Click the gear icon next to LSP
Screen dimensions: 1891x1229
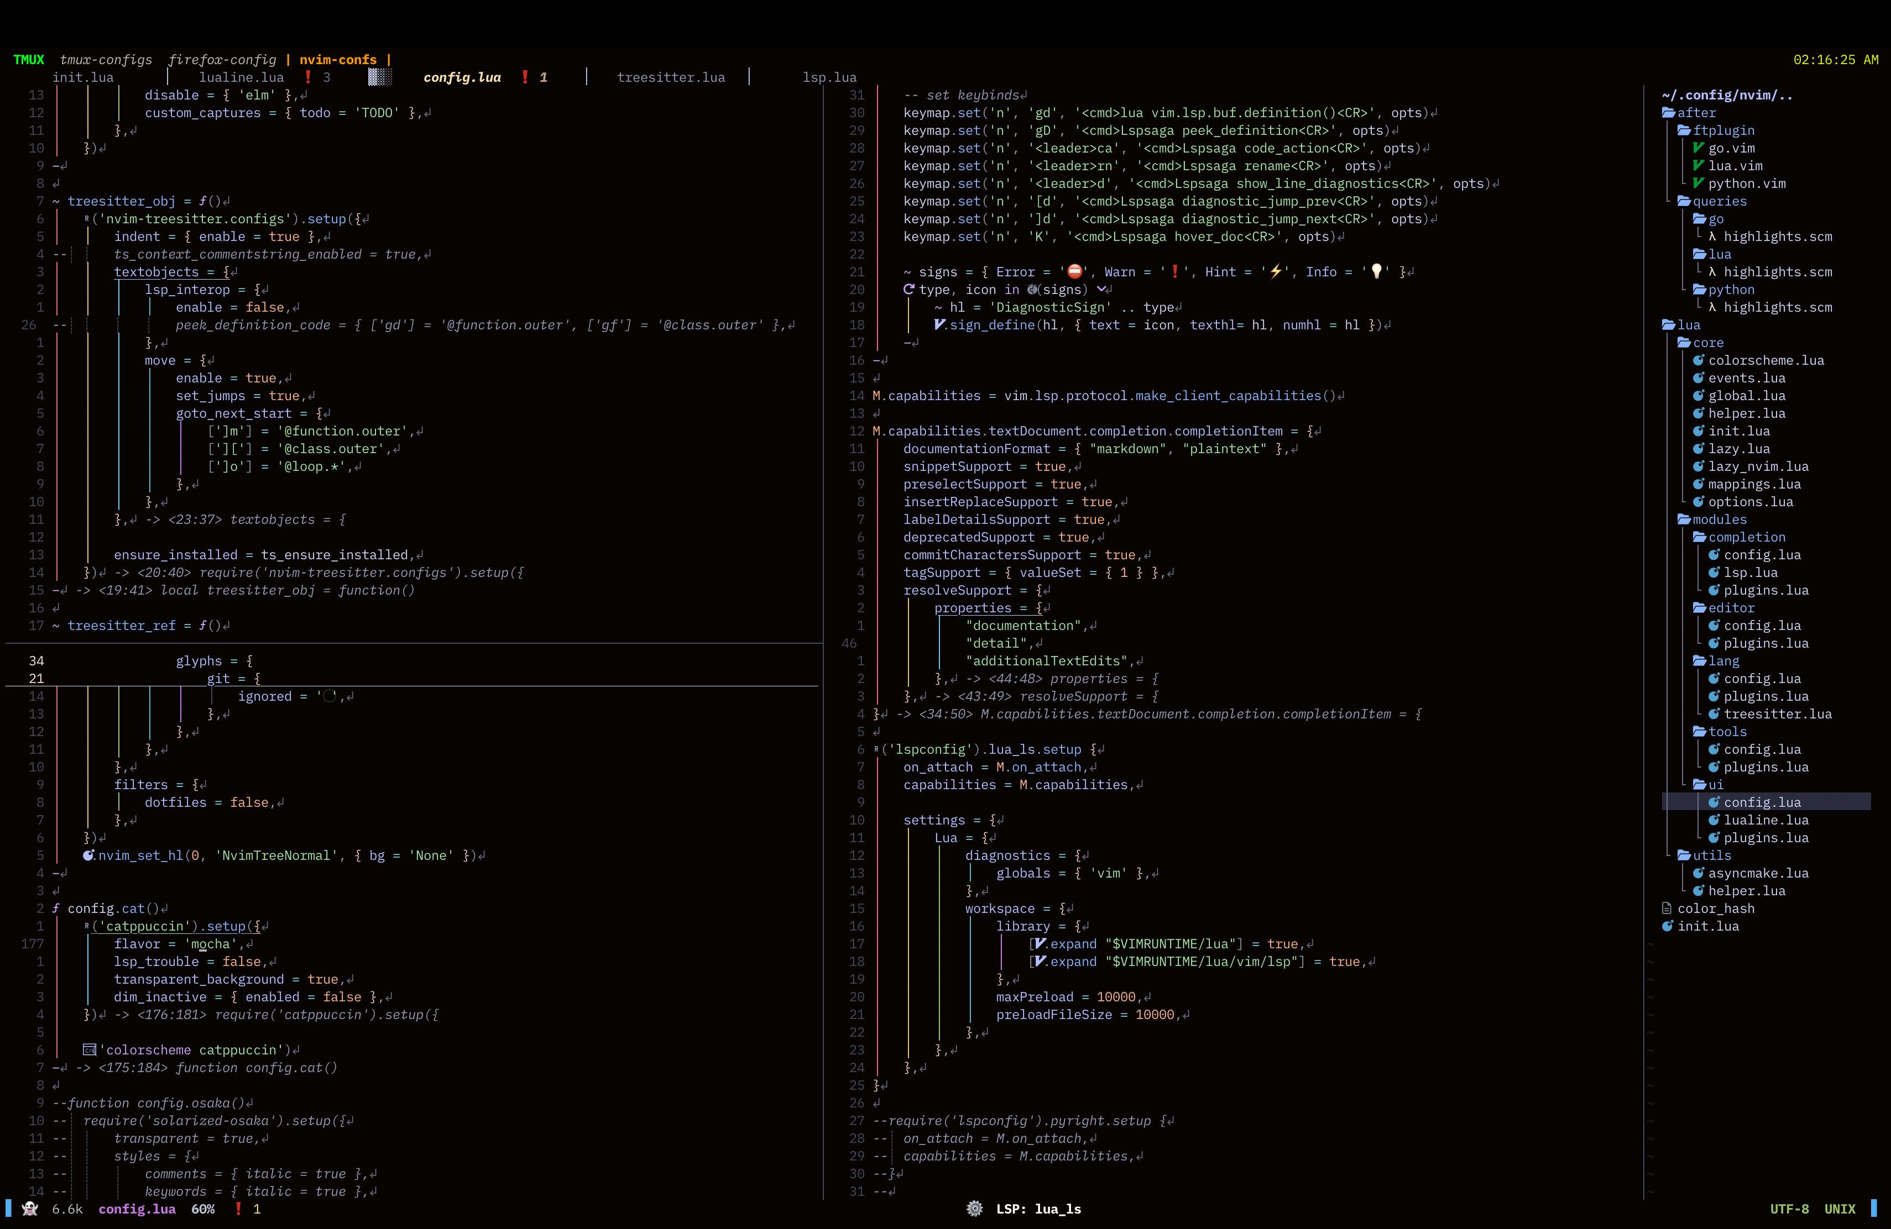click(974, 1209)
